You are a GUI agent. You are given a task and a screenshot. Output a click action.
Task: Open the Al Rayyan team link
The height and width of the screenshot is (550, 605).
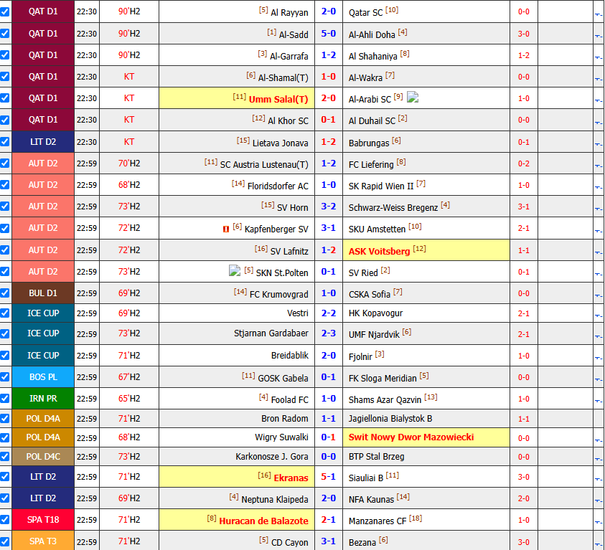click(x=289, y=13)
